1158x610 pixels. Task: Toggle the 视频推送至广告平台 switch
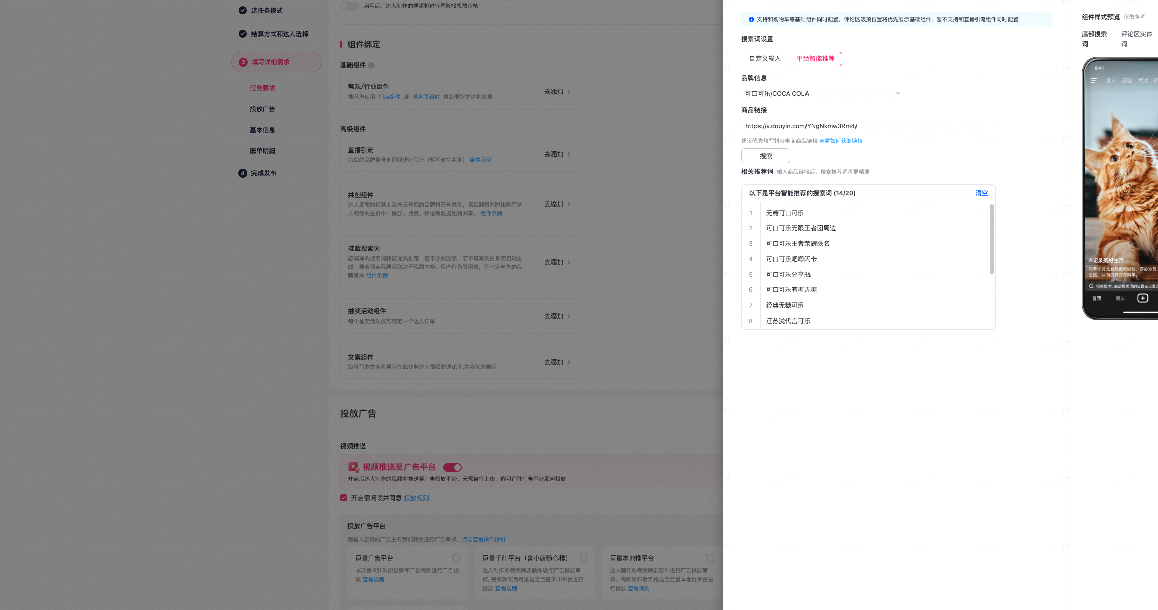[452, 467]
